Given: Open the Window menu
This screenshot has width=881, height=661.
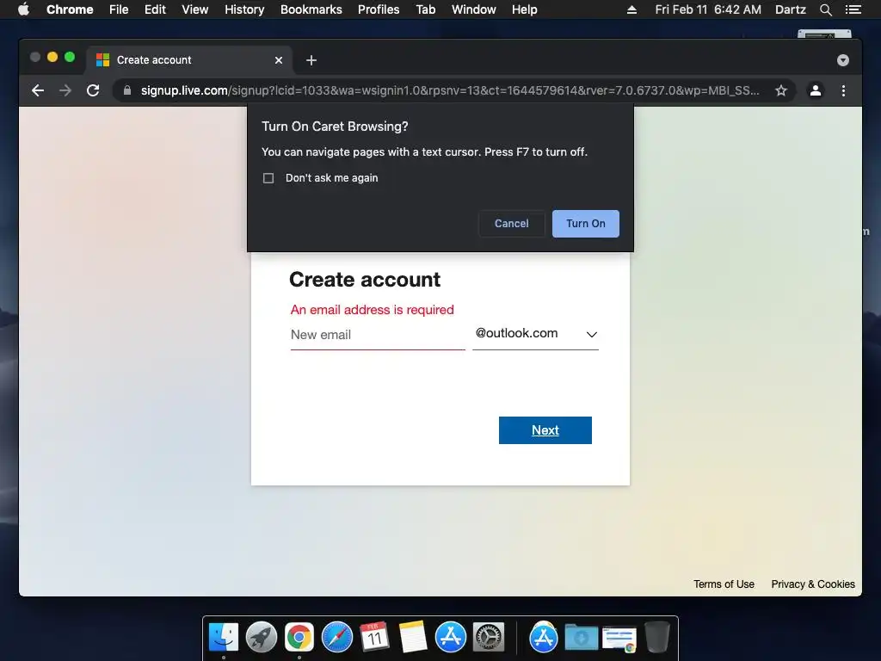Looking at the screenshot, I should [474, 9].
